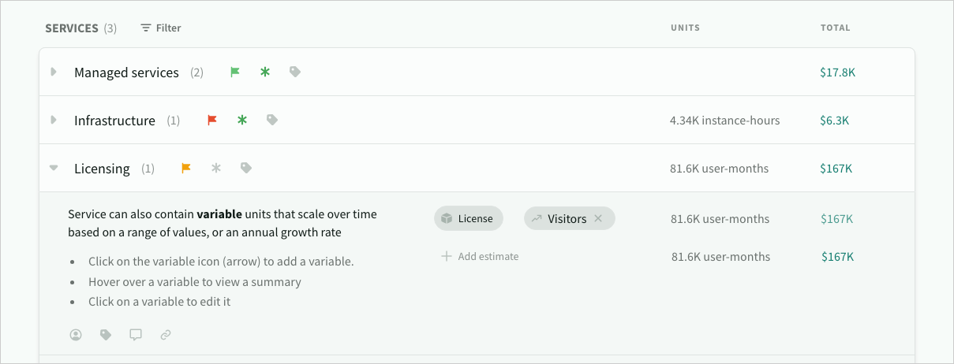
Task: Remove the Visitors variable chip
Action: [x=598, y=218]
